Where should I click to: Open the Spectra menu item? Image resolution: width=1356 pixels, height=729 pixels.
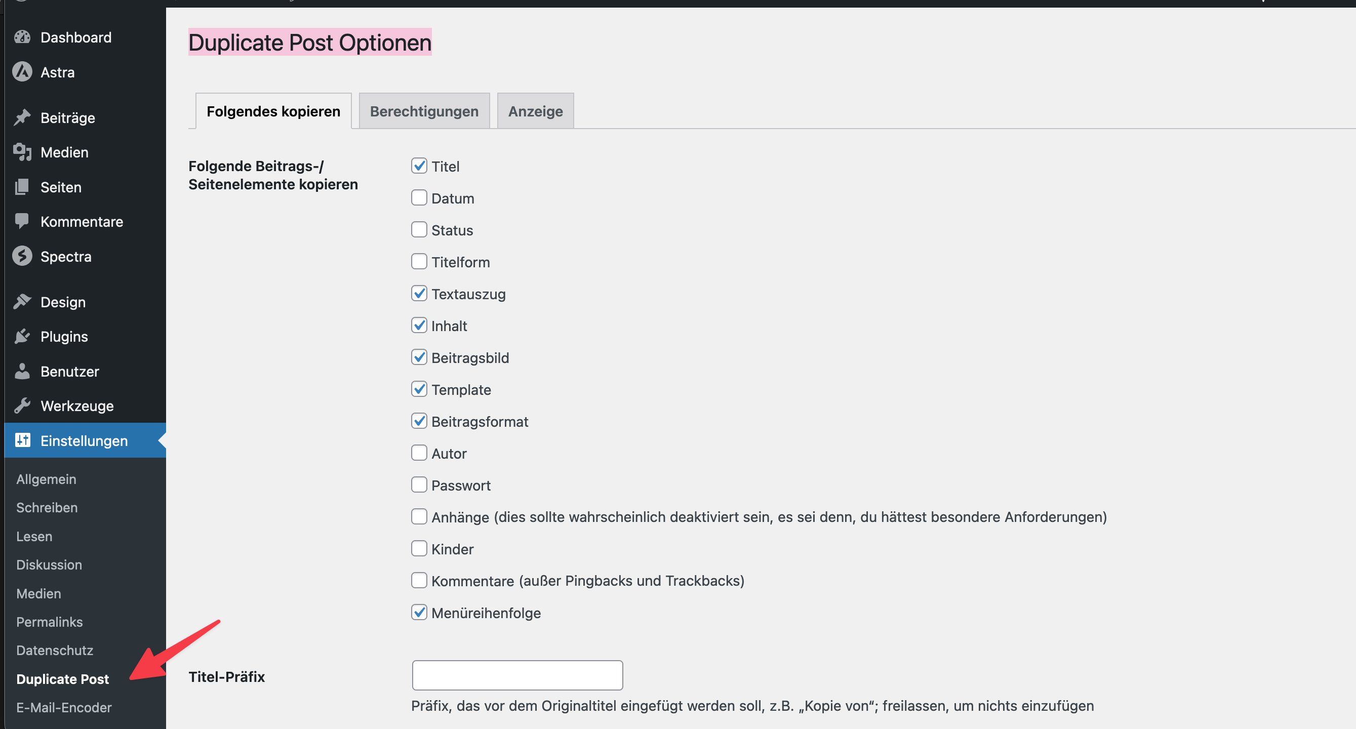66,256
